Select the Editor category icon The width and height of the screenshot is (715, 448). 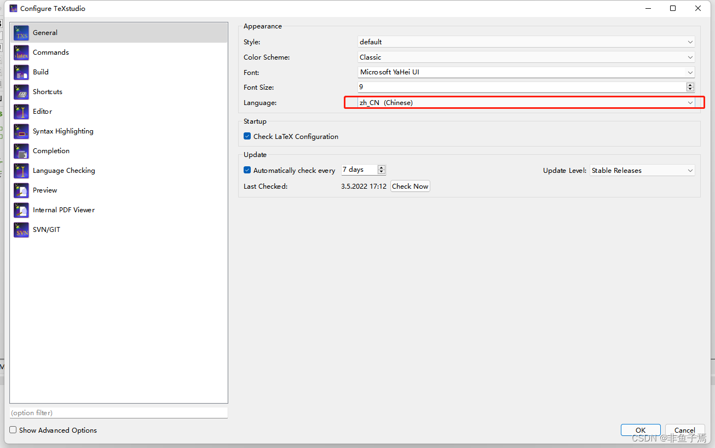21,112
